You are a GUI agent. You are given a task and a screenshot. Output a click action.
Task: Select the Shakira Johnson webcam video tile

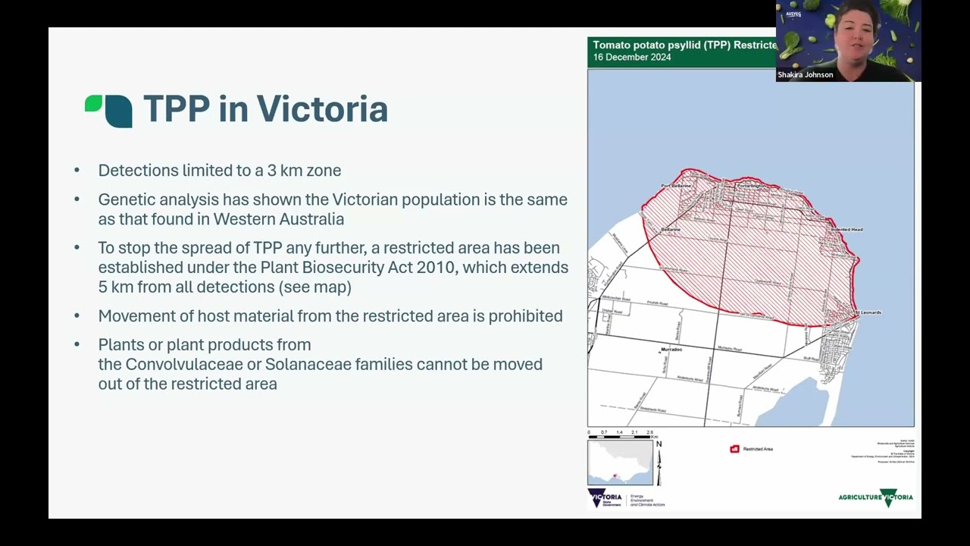click(x=848, y=40)
